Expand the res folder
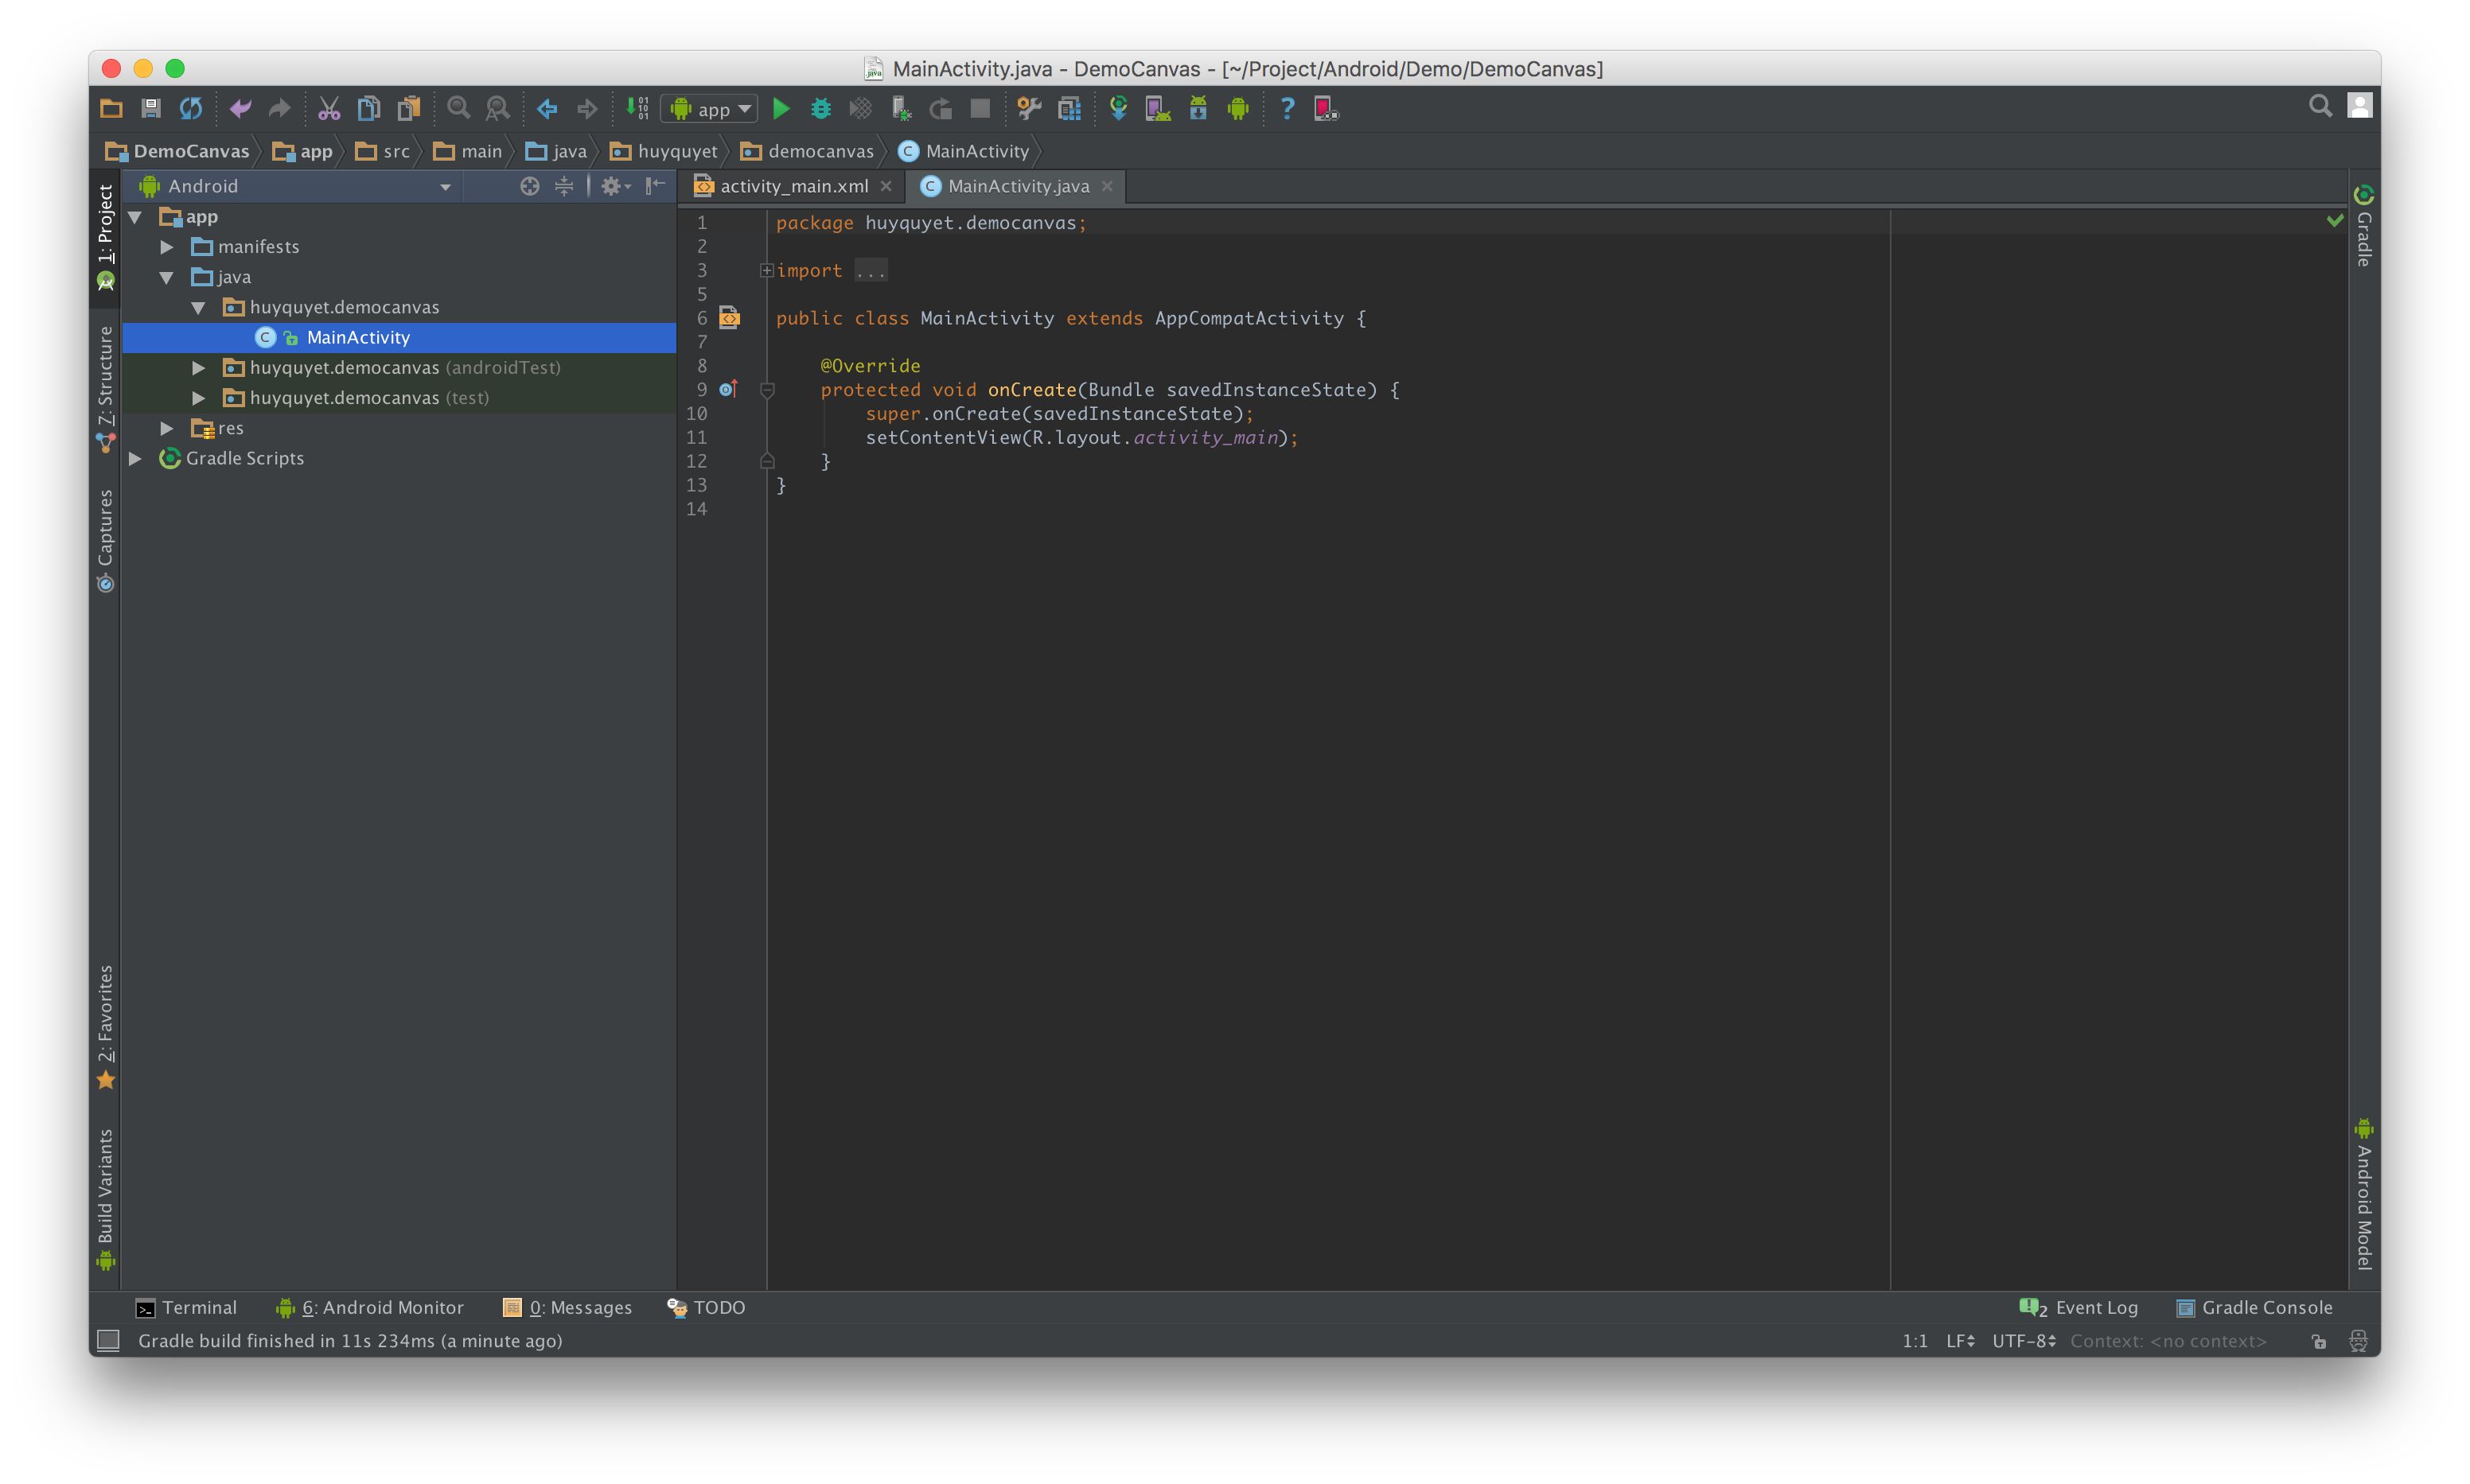2470x1484 pixels. click(x=167, y=428)
